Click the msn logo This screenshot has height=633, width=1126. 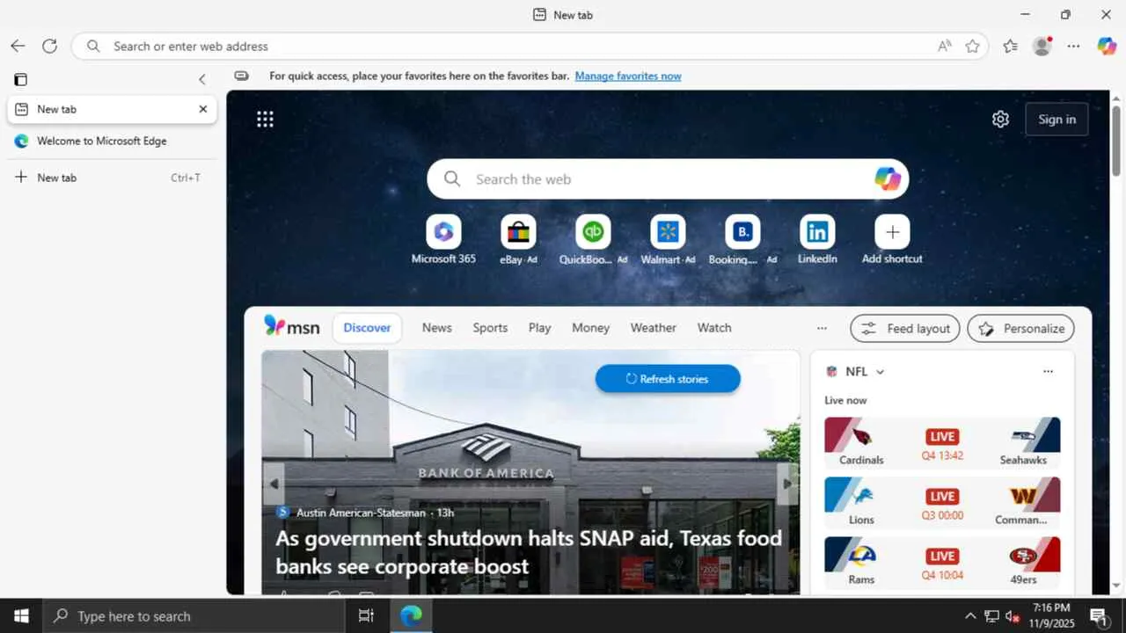(x=292, y=327)
